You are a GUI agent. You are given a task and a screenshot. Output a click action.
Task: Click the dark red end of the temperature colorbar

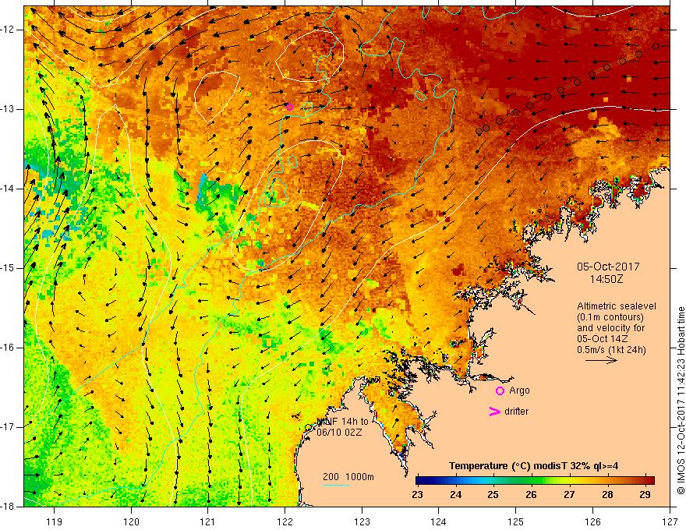pyautogui.click(x=651, y=481)
